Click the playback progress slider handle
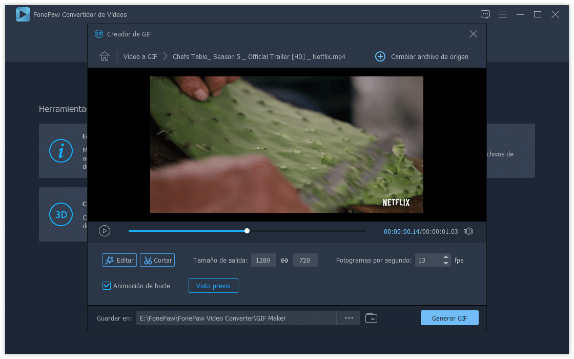The width and height of the screenshot is (574, 359). click(x=247, y=231)
